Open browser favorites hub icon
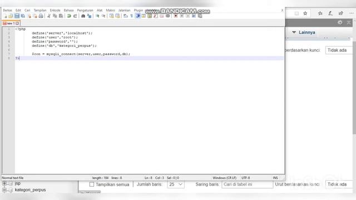The height and width of the screenshot is (200, 356). pyautogui.click(x=320, y=13)
